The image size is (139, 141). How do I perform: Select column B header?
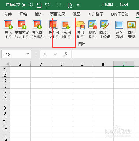point(41,64)
